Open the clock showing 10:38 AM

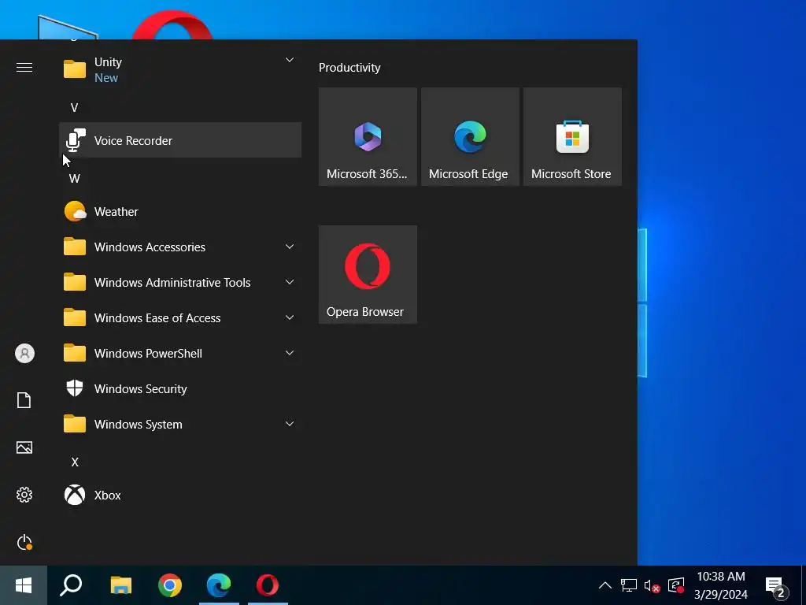[721, 585]
